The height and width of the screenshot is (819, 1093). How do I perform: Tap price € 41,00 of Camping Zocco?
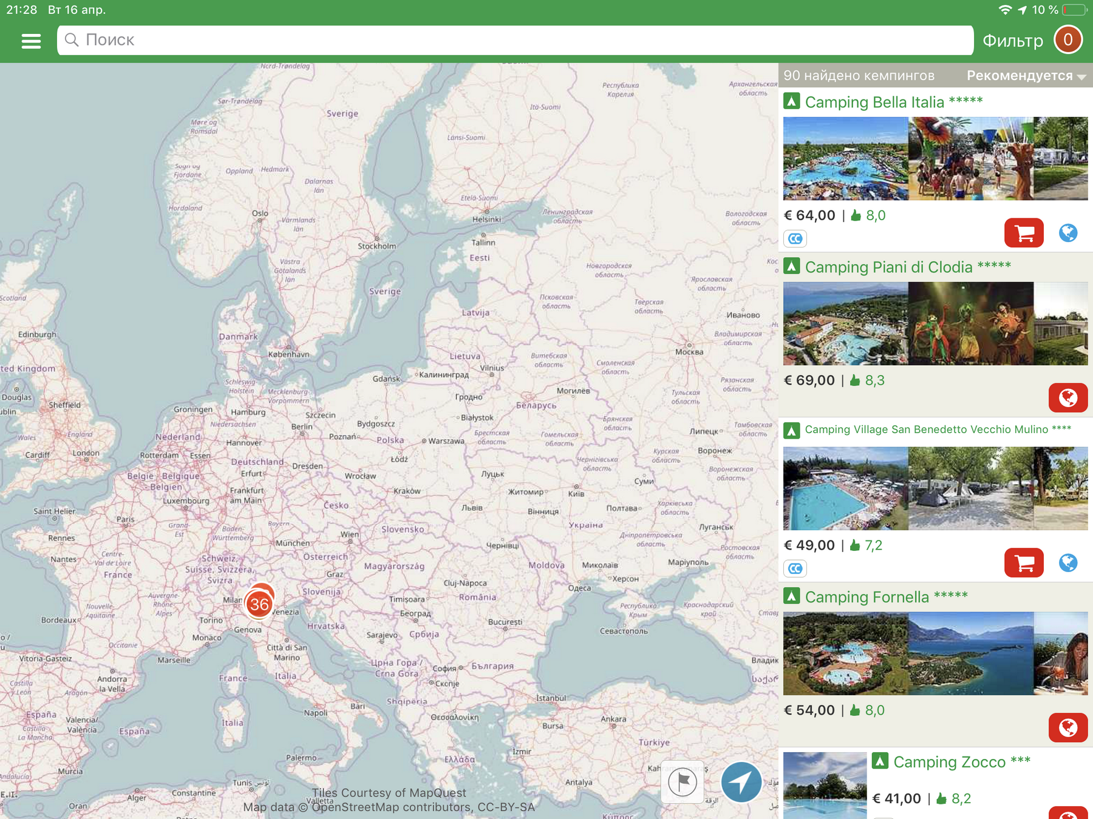pyautogui.click(x=897, y=798)
